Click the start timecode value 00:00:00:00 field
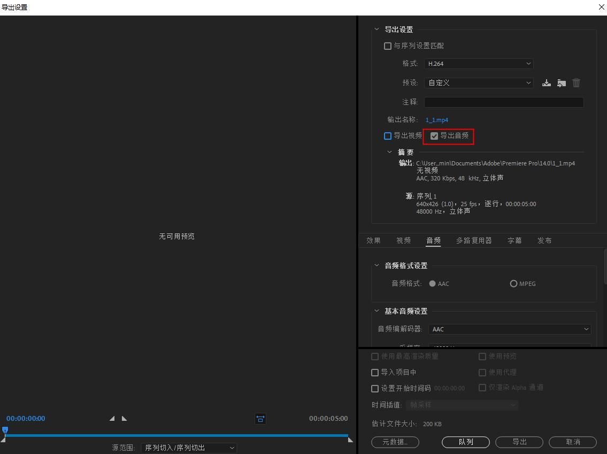Viewport: 607px width, 454px height. click(x=449, y=389)
